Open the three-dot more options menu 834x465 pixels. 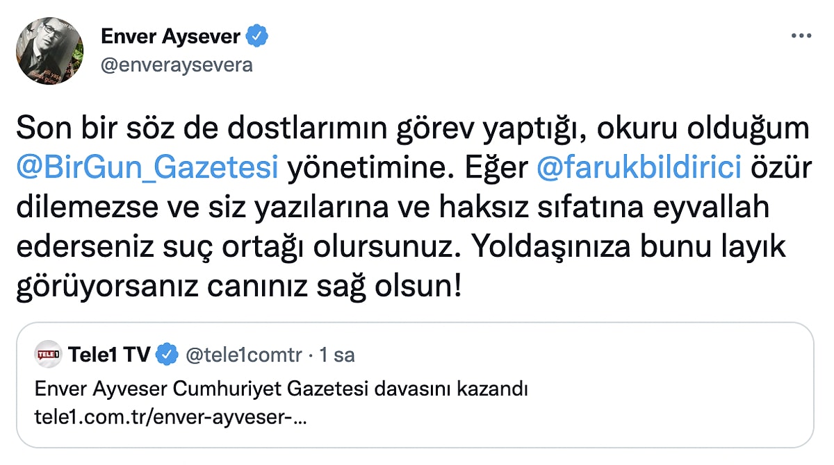pos(801,36)
